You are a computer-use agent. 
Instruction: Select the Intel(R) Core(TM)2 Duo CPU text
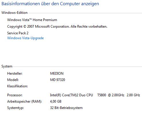pyautogui.click(x=71, y=95)
